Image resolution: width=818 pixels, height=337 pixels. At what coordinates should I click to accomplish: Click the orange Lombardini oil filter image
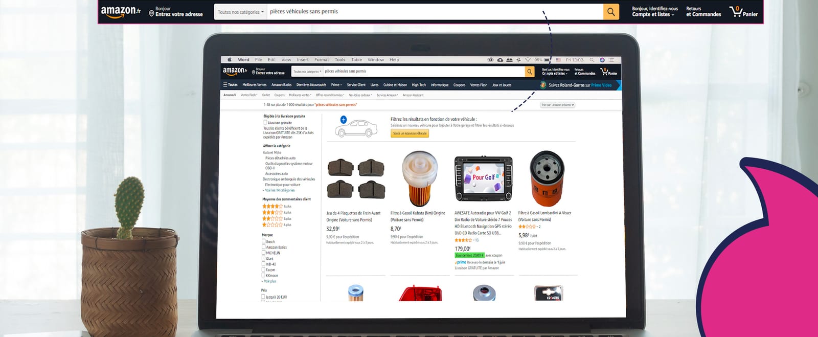[x=547, y=178]
